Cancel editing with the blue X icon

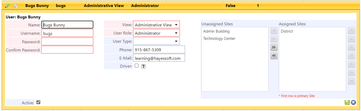click(x=353, y=102)
